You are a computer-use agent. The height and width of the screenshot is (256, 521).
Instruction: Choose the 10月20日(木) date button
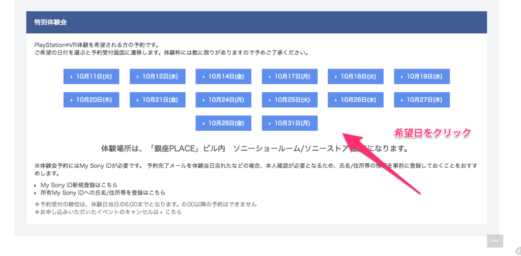coord(92,100)
